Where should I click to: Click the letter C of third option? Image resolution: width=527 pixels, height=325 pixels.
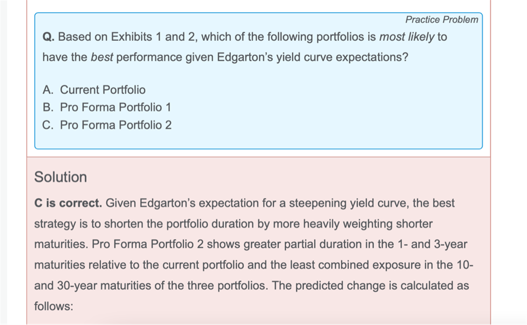(x=48, y=125)
